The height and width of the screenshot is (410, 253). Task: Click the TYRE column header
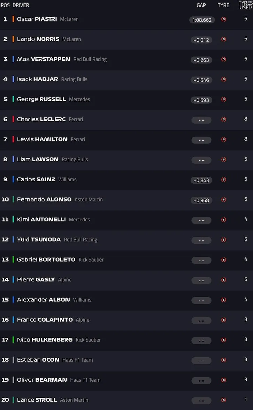223,5
